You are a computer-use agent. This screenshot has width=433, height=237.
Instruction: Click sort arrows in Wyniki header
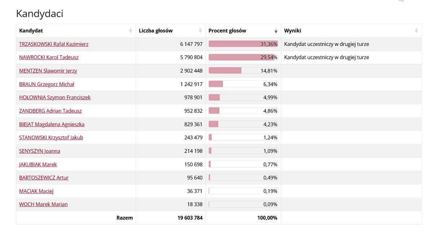[416, 31]
